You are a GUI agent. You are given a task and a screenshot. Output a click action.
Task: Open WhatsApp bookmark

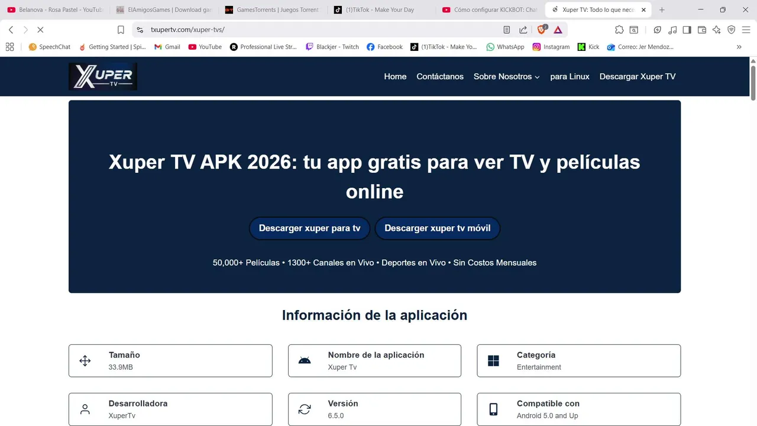click(x=505, y=47)
